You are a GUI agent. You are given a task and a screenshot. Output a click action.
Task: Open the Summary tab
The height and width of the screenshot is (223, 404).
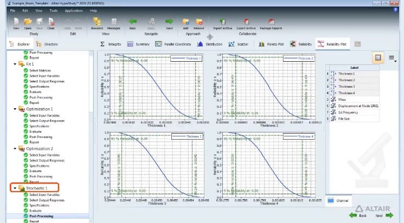pyautogui.click(x=138, y=44)
